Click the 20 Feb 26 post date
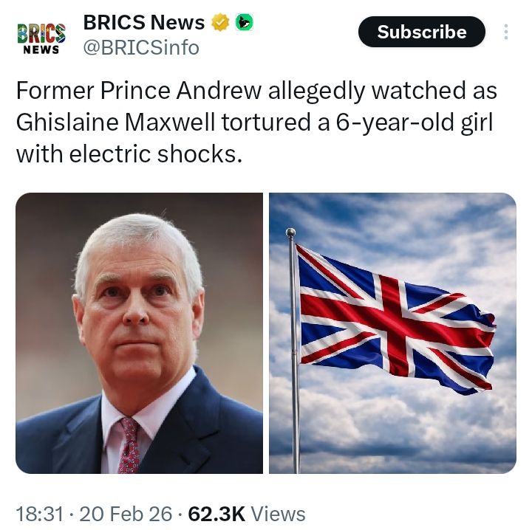The image size is (532, 530). (x=126, y=514)
